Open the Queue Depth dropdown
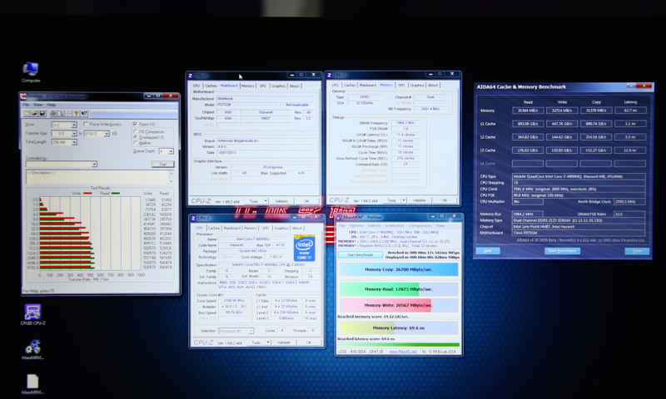The image size is (666, 399). 171,151
